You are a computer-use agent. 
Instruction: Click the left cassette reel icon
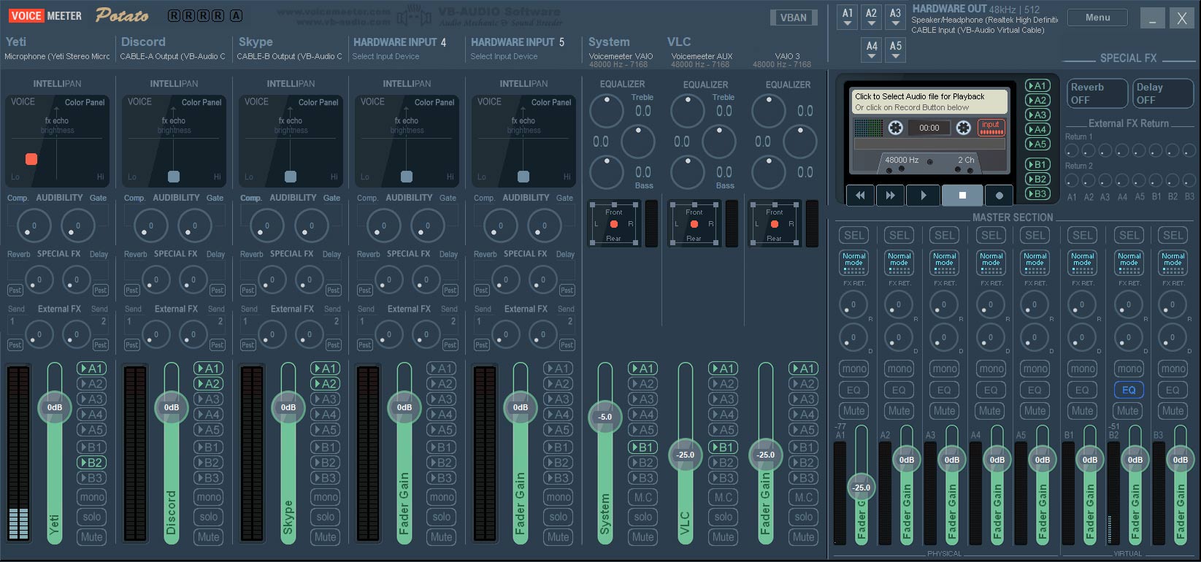tap(895, 128)
